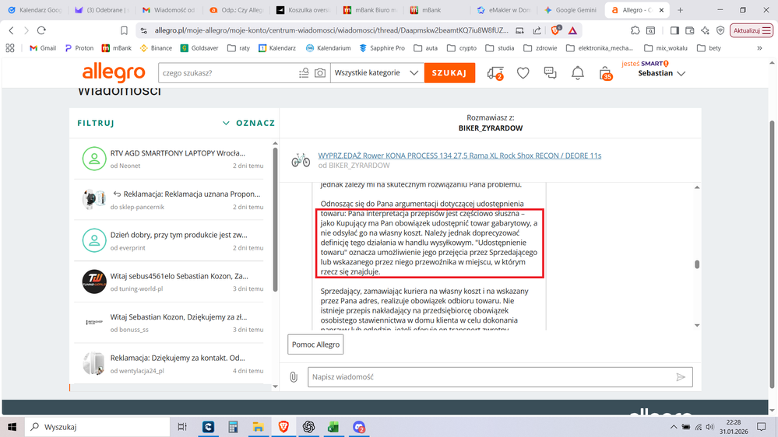
Task: Click the delivery truck orders icon
Action: pos(495,73)
